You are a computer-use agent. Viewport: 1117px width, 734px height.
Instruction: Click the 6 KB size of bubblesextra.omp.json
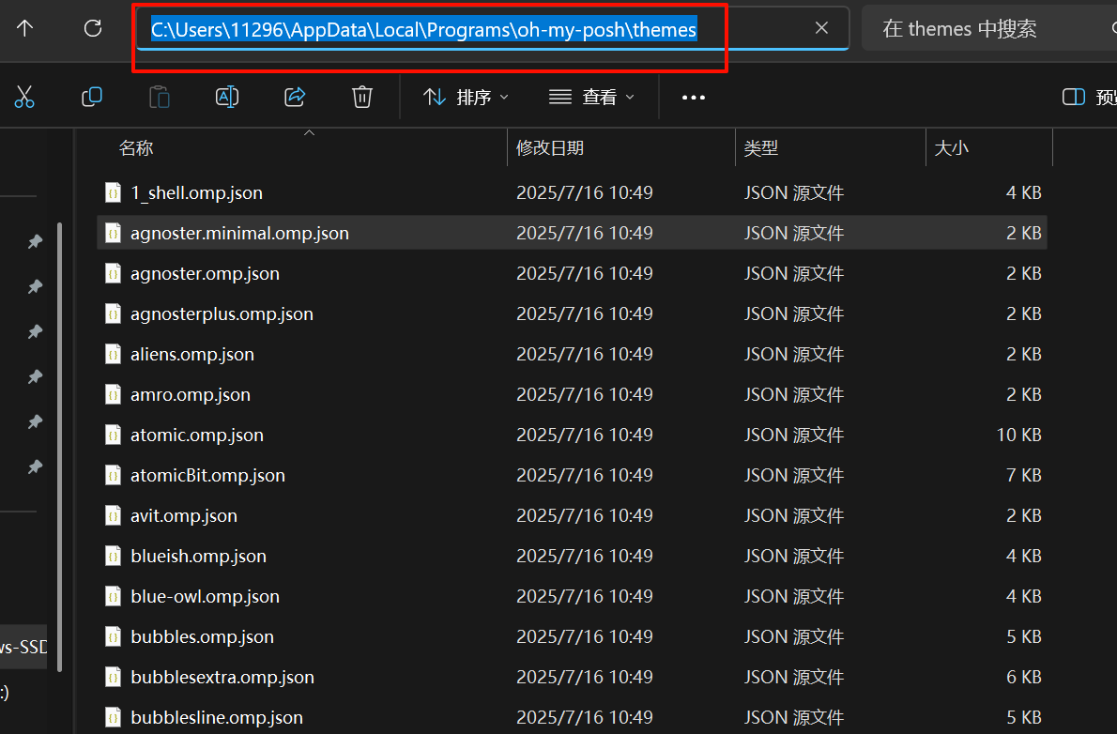(x=1024, y=677)
